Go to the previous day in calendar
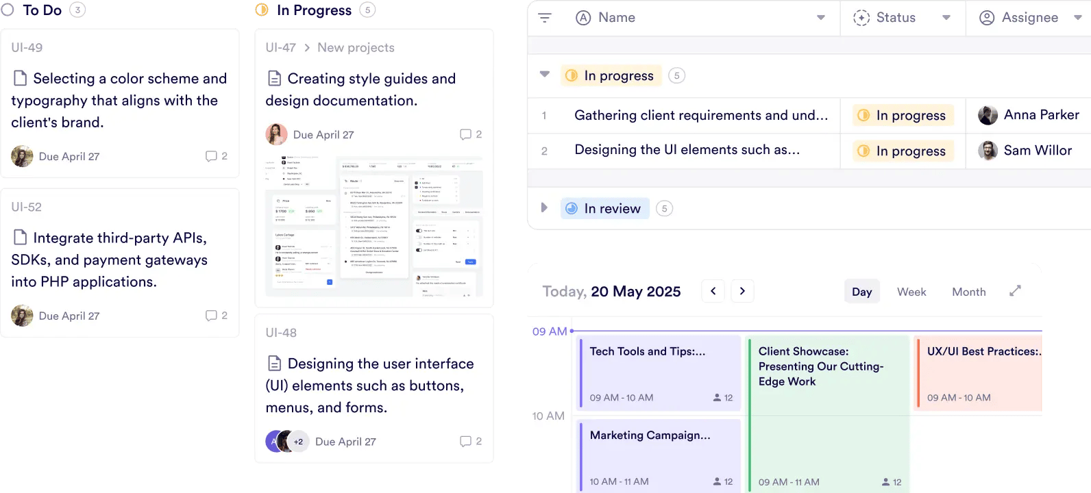This screenshot has height=493, width=1091. (713, 291)
